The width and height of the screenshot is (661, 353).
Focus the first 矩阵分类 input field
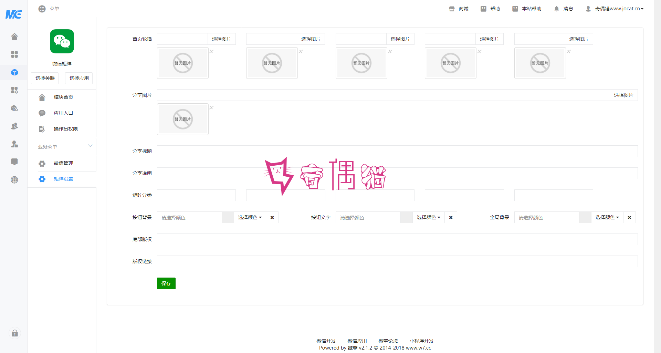[x=196, y=195]
